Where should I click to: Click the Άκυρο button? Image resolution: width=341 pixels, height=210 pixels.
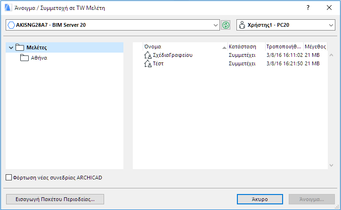(x=260, y=199)
